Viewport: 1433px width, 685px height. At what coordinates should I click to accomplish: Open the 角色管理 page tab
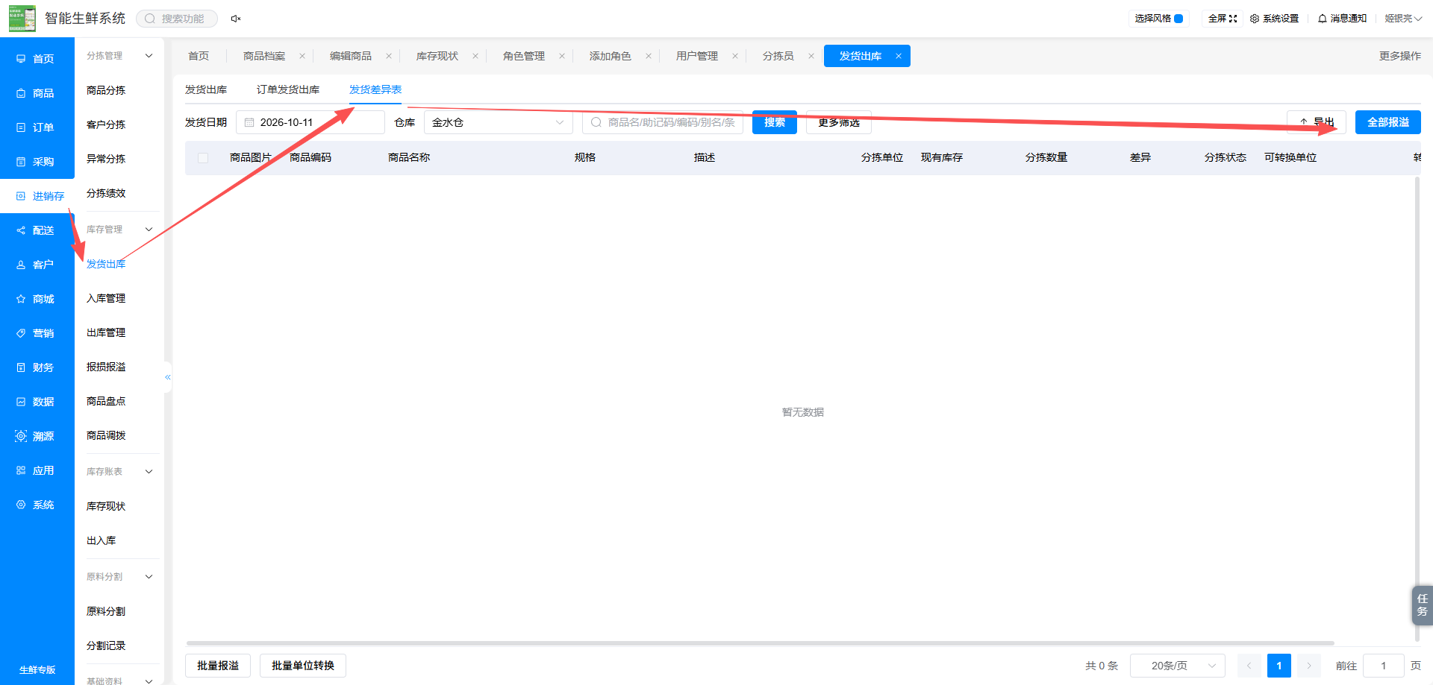(x=524, y=56)
